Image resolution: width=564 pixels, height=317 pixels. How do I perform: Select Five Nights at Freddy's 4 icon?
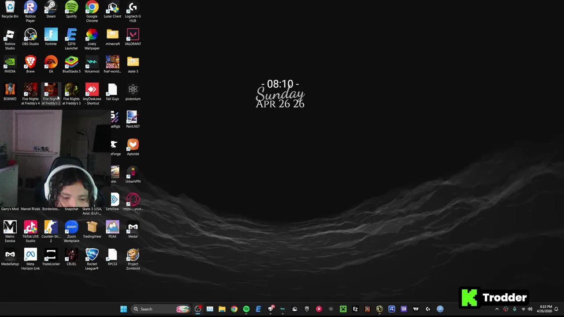(x=30, y=94)
